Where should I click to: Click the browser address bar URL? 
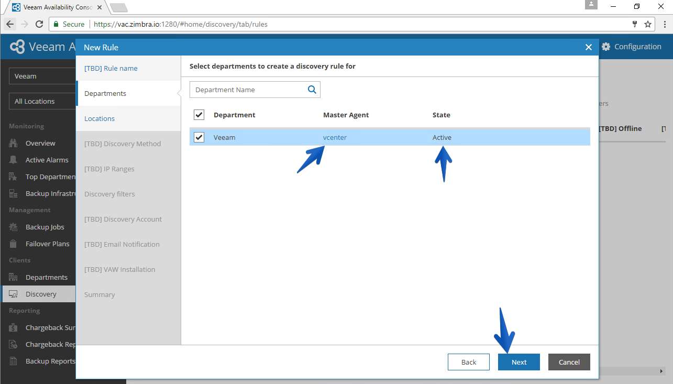click(x=181, y=24)
